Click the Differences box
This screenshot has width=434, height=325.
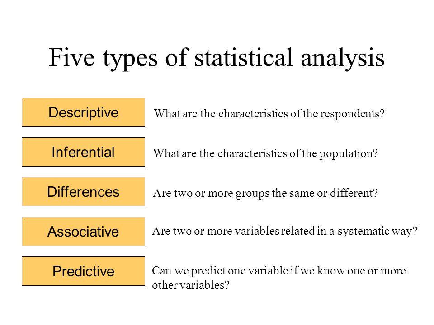pyautogui.click(x=83, y=192)
